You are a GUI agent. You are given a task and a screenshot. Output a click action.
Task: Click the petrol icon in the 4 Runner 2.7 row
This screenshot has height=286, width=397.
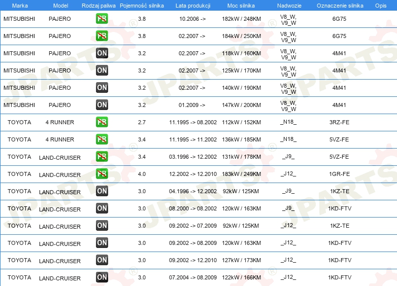102,122
